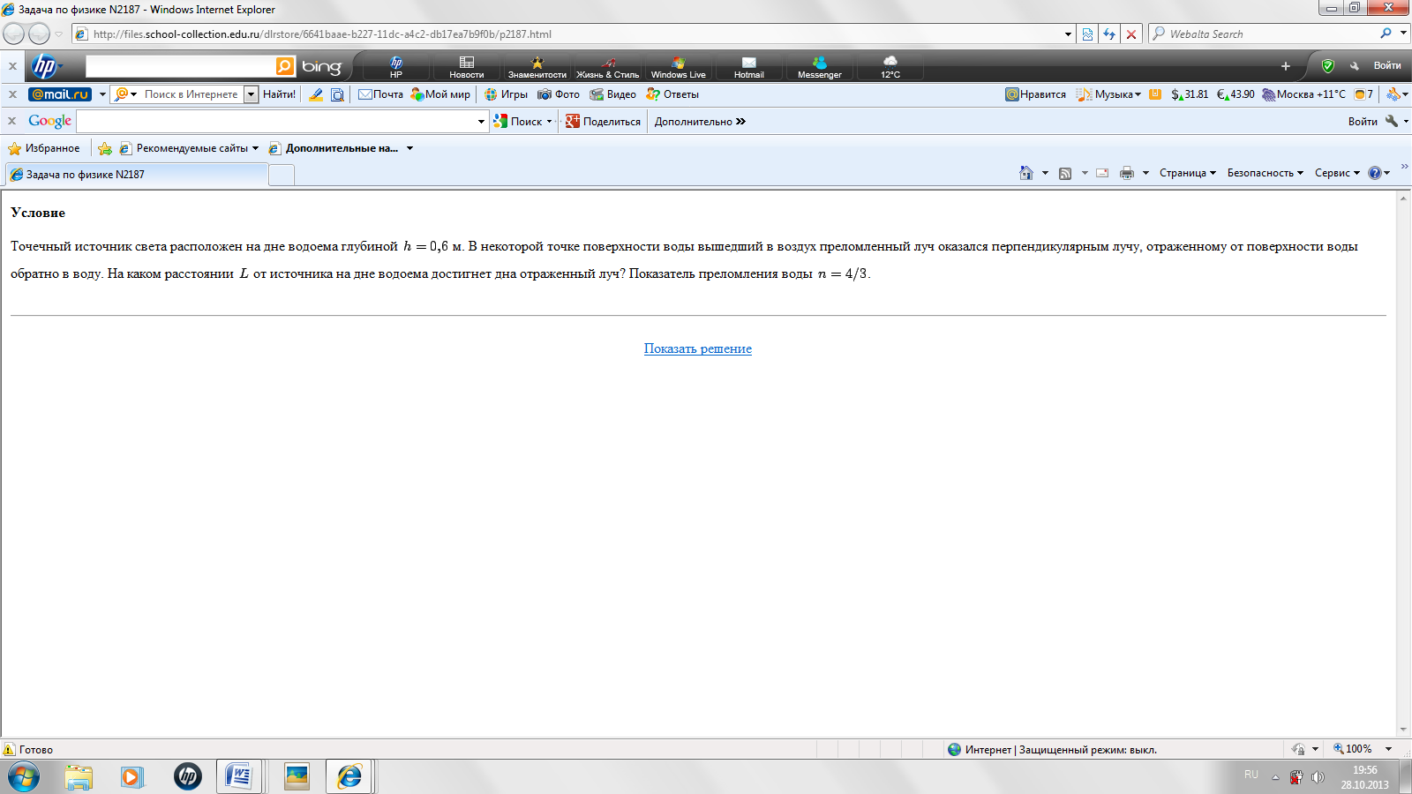Open Игры in Mail.ru toolbar
This screenshot has width=1412, height=794.
[506, 94]
